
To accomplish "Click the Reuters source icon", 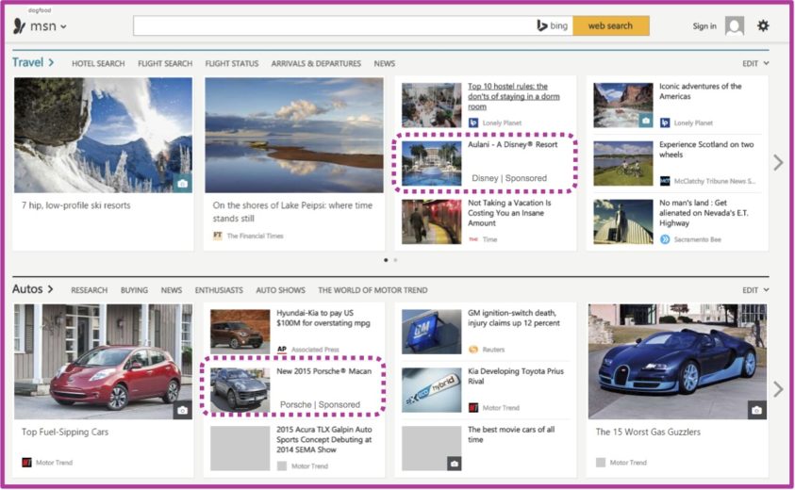I will pyautogui.click(x=473, y=350).
